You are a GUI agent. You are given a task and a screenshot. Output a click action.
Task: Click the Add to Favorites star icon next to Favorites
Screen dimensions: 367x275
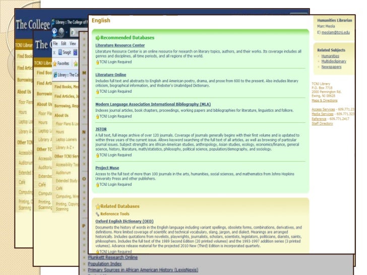(x=76, y=63)
